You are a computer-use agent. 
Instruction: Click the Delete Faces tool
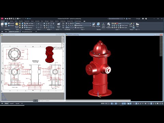(30, 26)
